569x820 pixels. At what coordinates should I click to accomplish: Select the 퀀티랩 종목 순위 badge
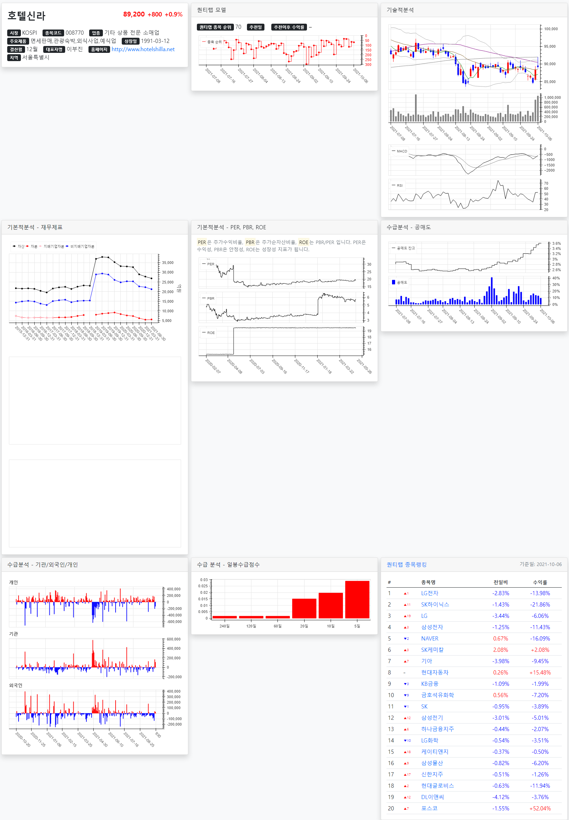coord(215,27)
